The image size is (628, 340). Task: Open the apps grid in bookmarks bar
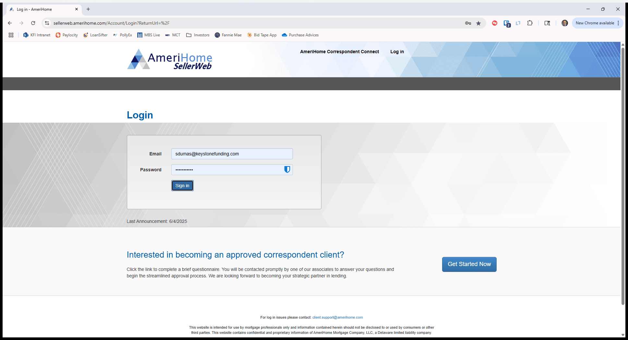11,35
